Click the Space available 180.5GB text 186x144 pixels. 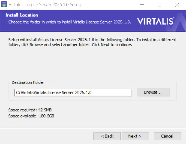31,116
